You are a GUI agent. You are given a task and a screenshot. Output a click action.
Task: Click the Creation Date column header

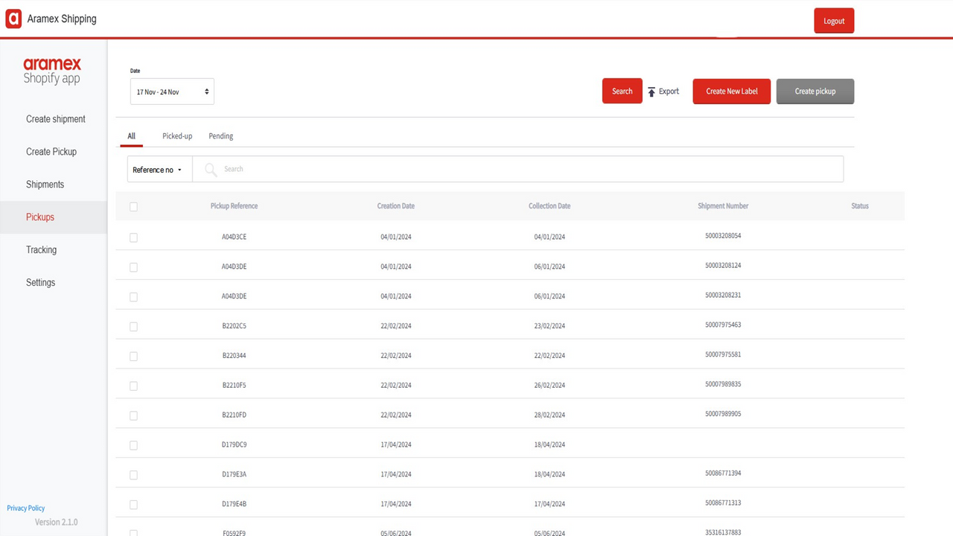pyautogui.click(x=396, y=206)
